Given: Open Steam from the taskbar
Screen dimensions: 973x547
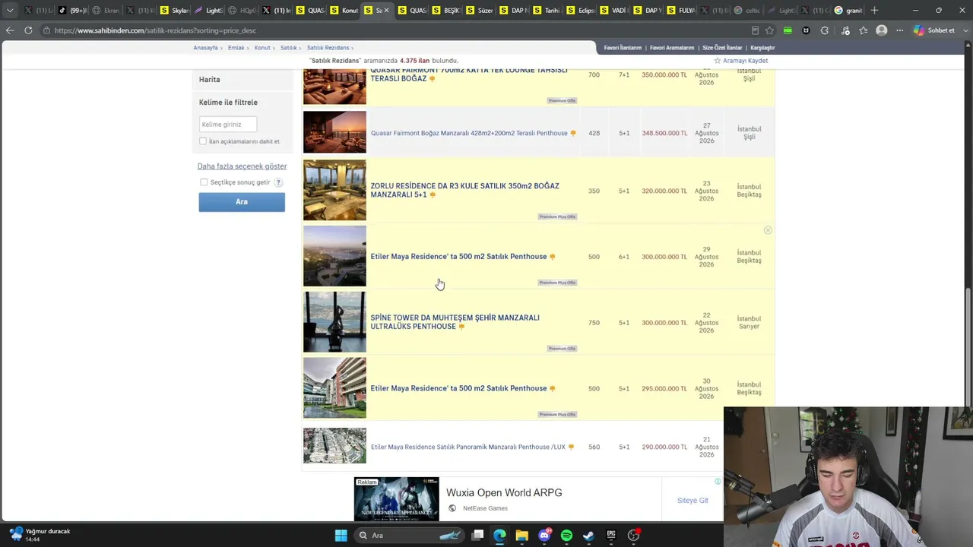Looking at the screenshot, I should pyautogui.click(x=588, y=536).
